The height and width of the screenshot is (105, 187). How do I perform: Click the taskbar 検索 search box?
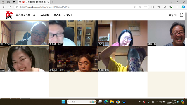(x=82, y=102)
